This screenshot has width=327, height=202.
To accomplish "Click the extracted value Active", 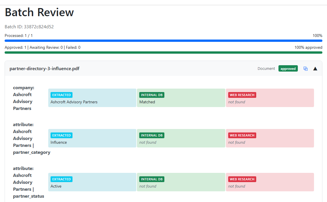I will (x=56, y=186).
